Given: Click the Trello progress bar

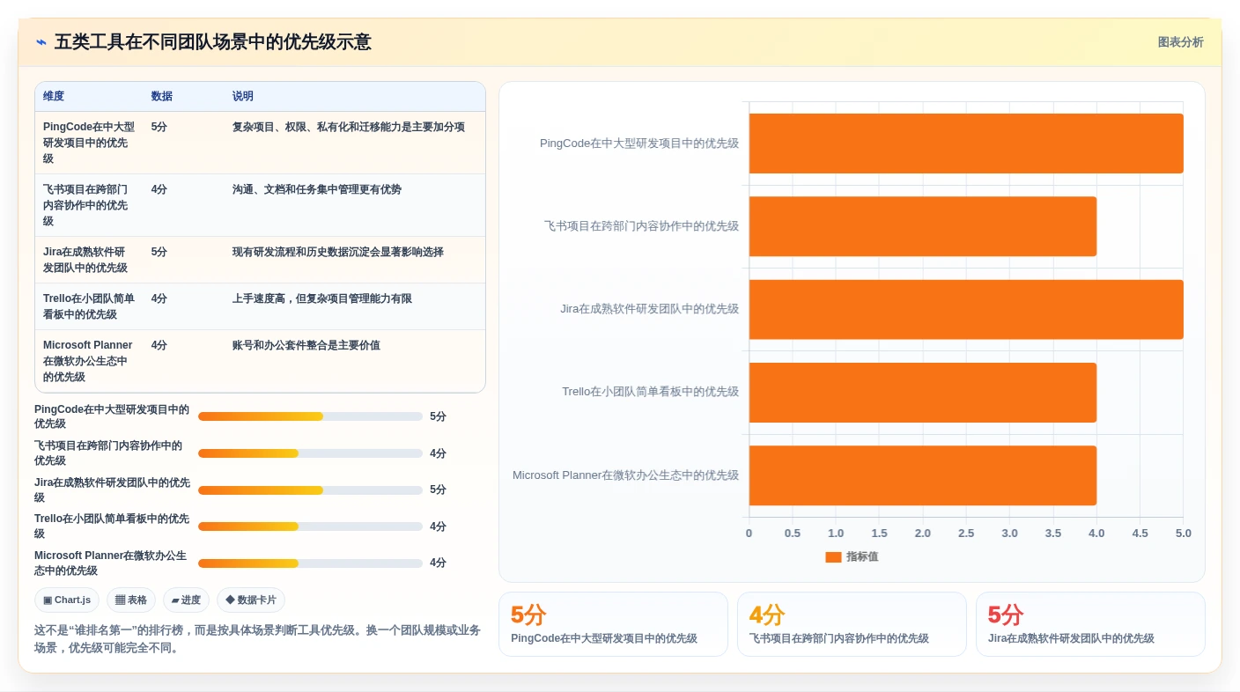Looking at the screenshot, I should point(310,526).
